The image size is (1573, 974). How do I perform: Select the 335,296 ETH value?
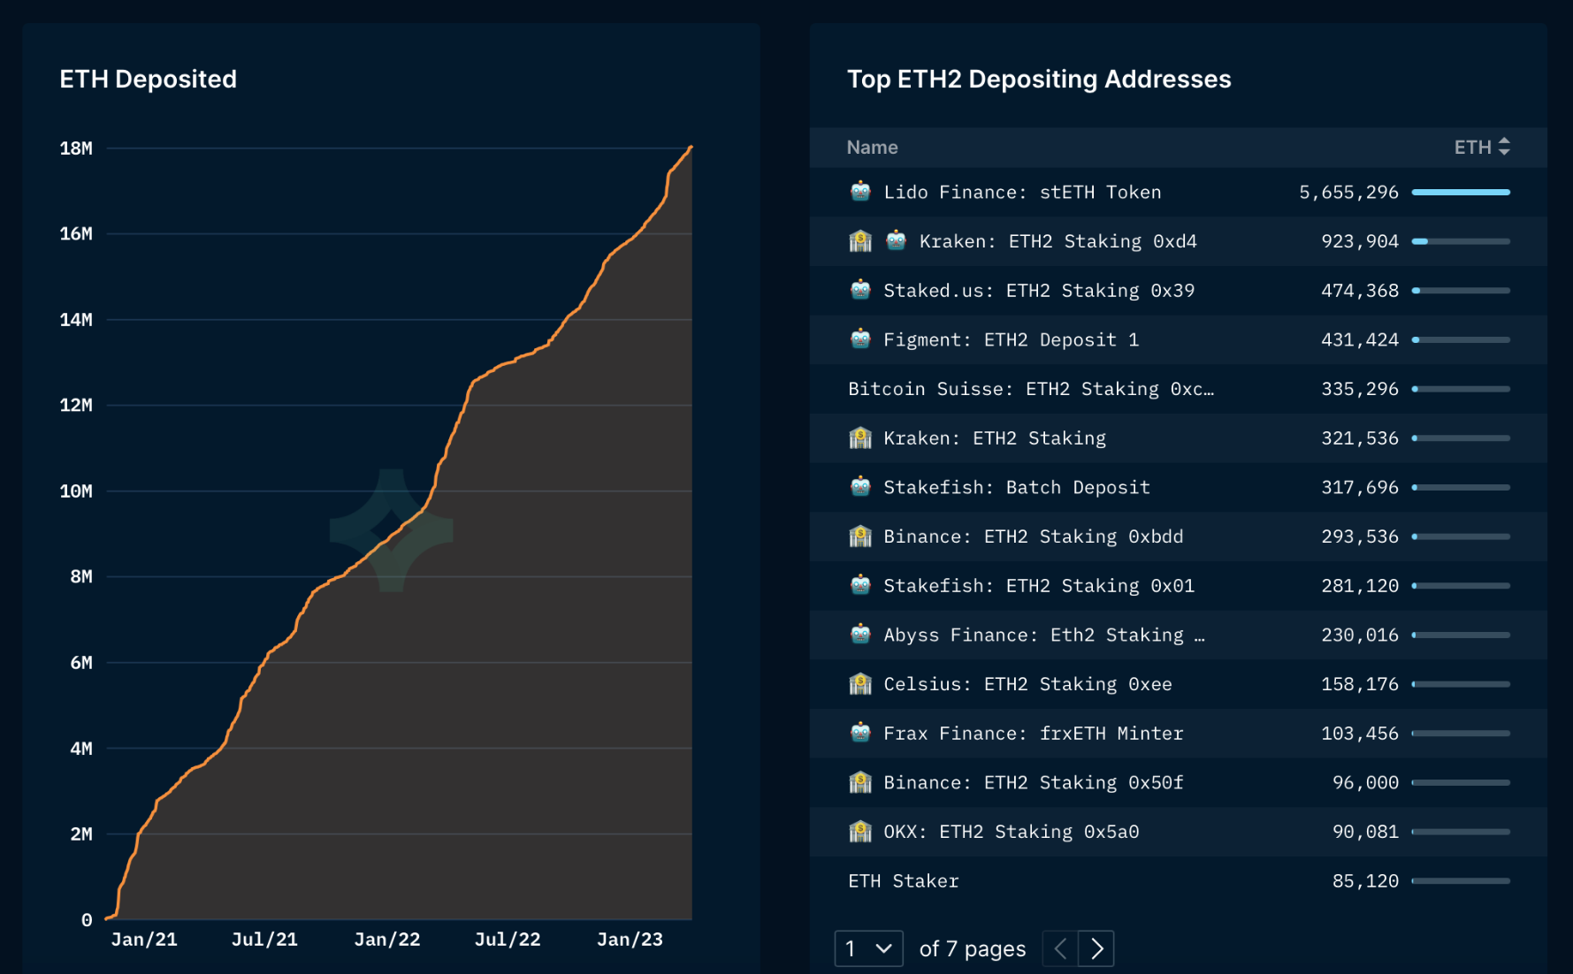(1359, 389)
